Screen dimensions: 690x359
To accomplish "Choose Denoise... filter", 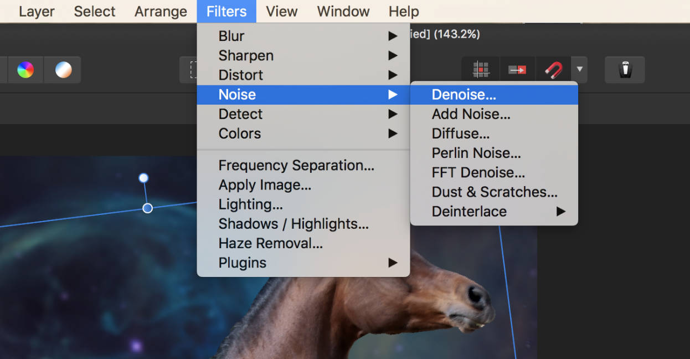I will pyautogui.click(x=494, y=95).
